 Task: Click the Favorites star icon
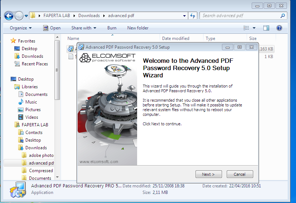tap(13, 41)
